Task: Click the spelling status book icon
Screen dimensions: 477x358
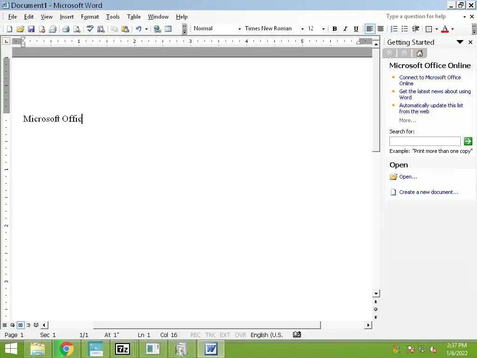Action: (x=297, y=335)
